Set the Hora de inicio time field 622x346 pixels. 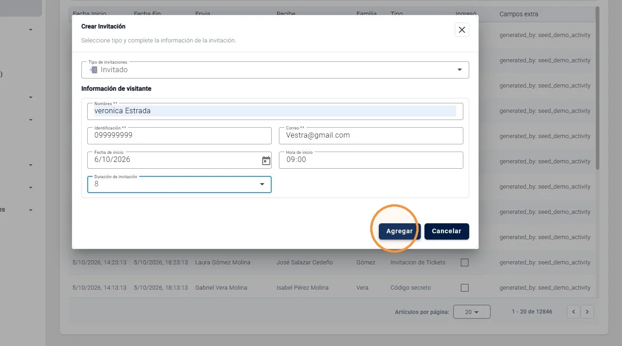[x=371, y=160]
